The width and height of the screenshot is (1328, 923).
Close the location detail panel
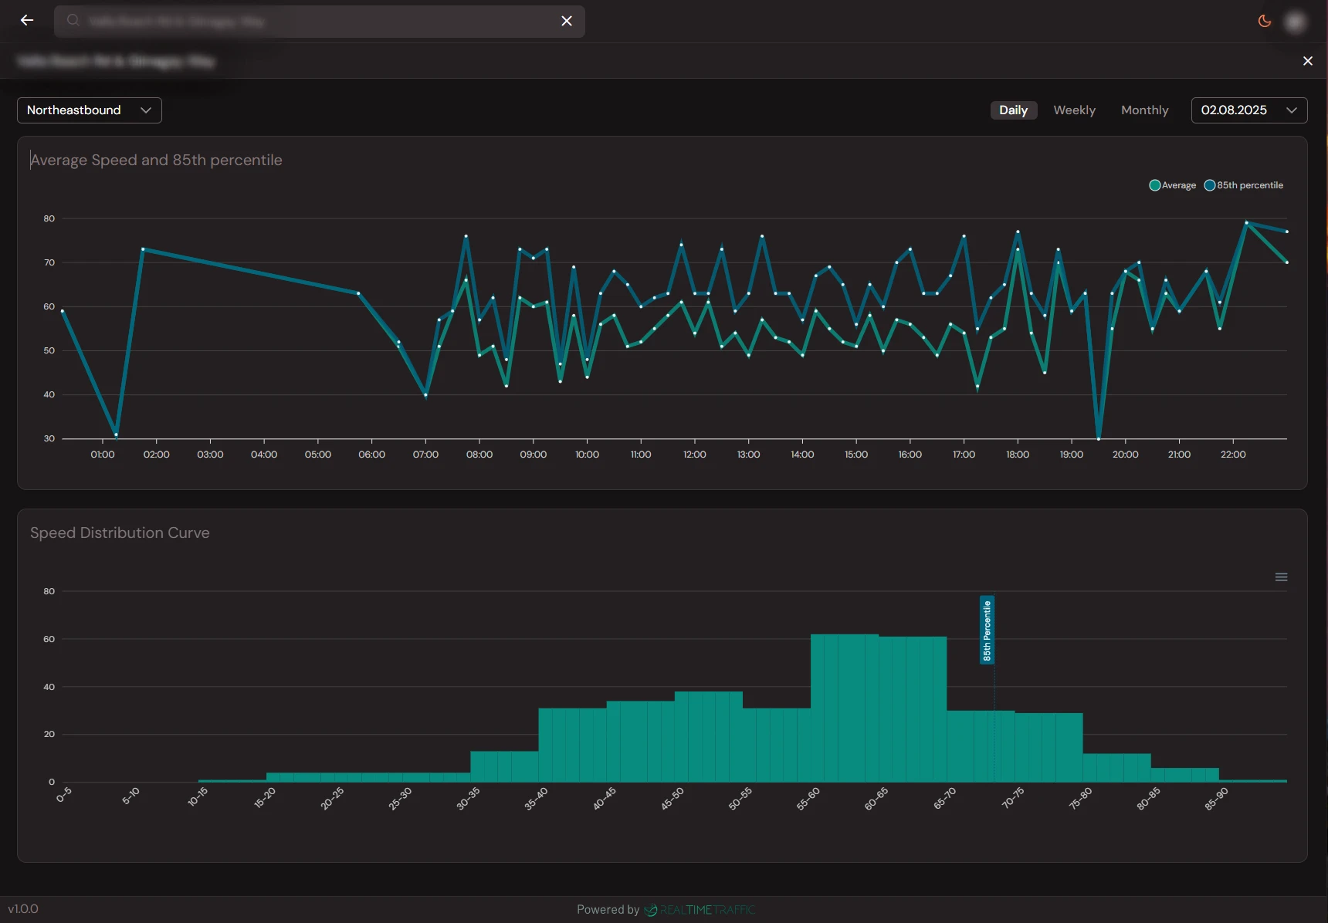1308,61
